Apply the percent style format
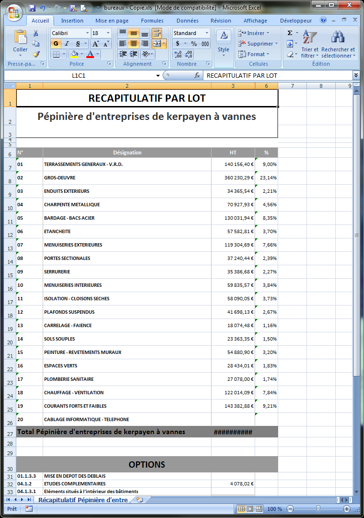Screen dimensions: 364x518 (x=194, y=44)
